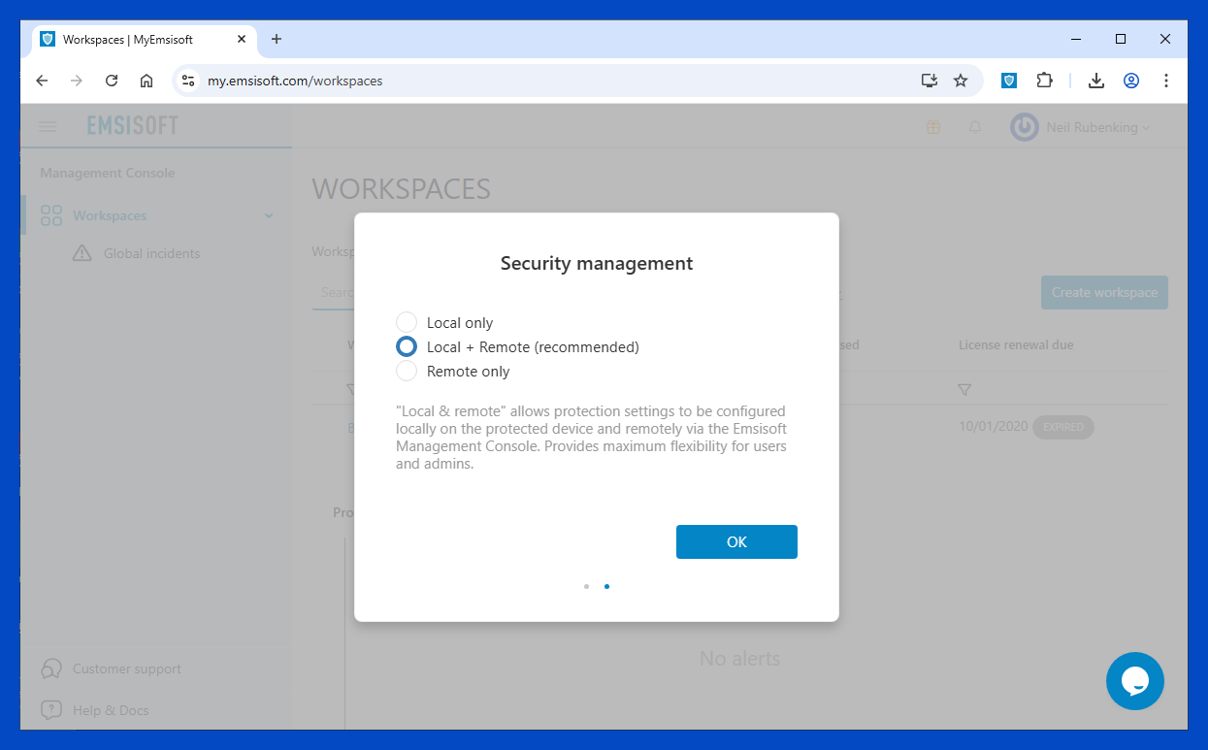The height and width of the screenshot is (750, 1208).
Task: Close the Workspaces | MyEmsisoft tab
Action: (242, 40)
